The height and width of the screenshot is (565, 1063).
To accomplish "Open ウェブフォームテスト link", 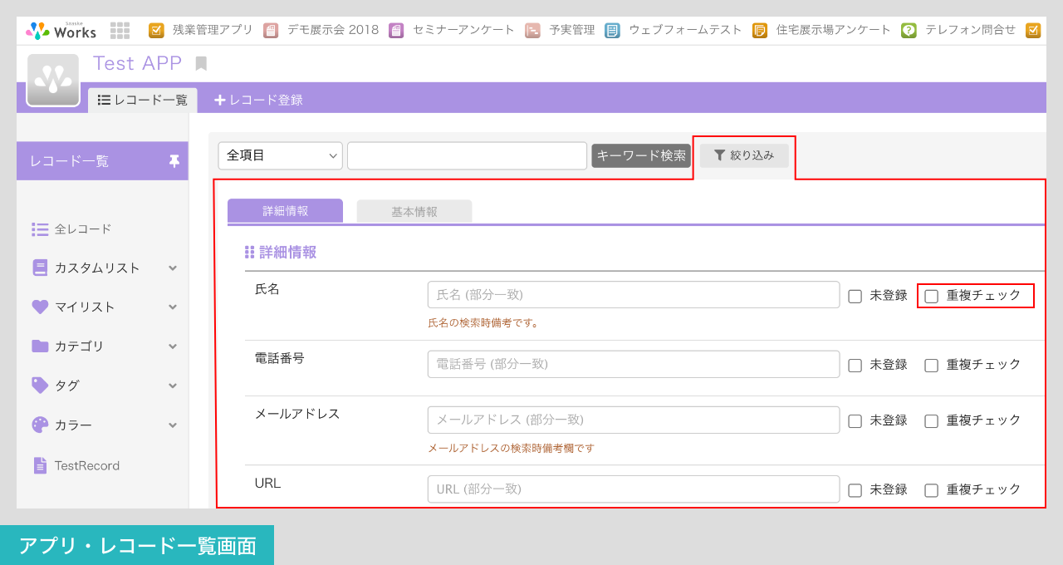I will click(x=685, y=30).
